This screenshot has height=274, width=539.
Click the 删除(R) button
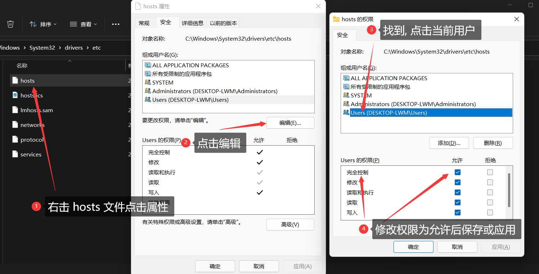point(493,143)
